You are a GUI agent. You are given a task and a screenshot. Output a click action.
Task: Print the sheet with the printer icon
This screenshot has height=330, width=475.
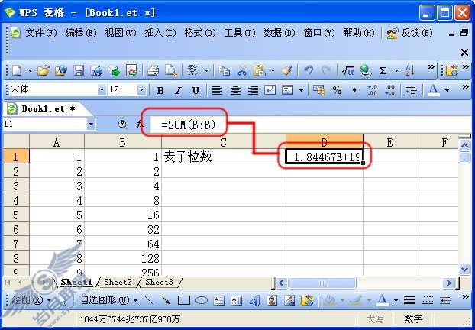pos(153,71)
